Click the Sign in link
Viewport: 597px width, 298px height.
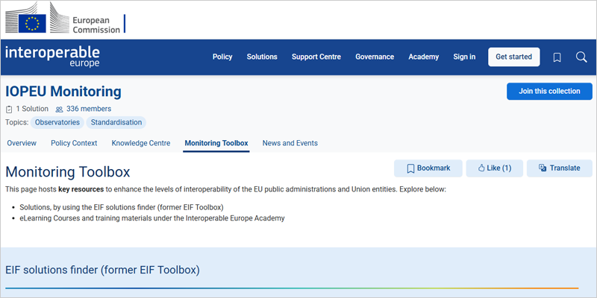coord(464,57)
